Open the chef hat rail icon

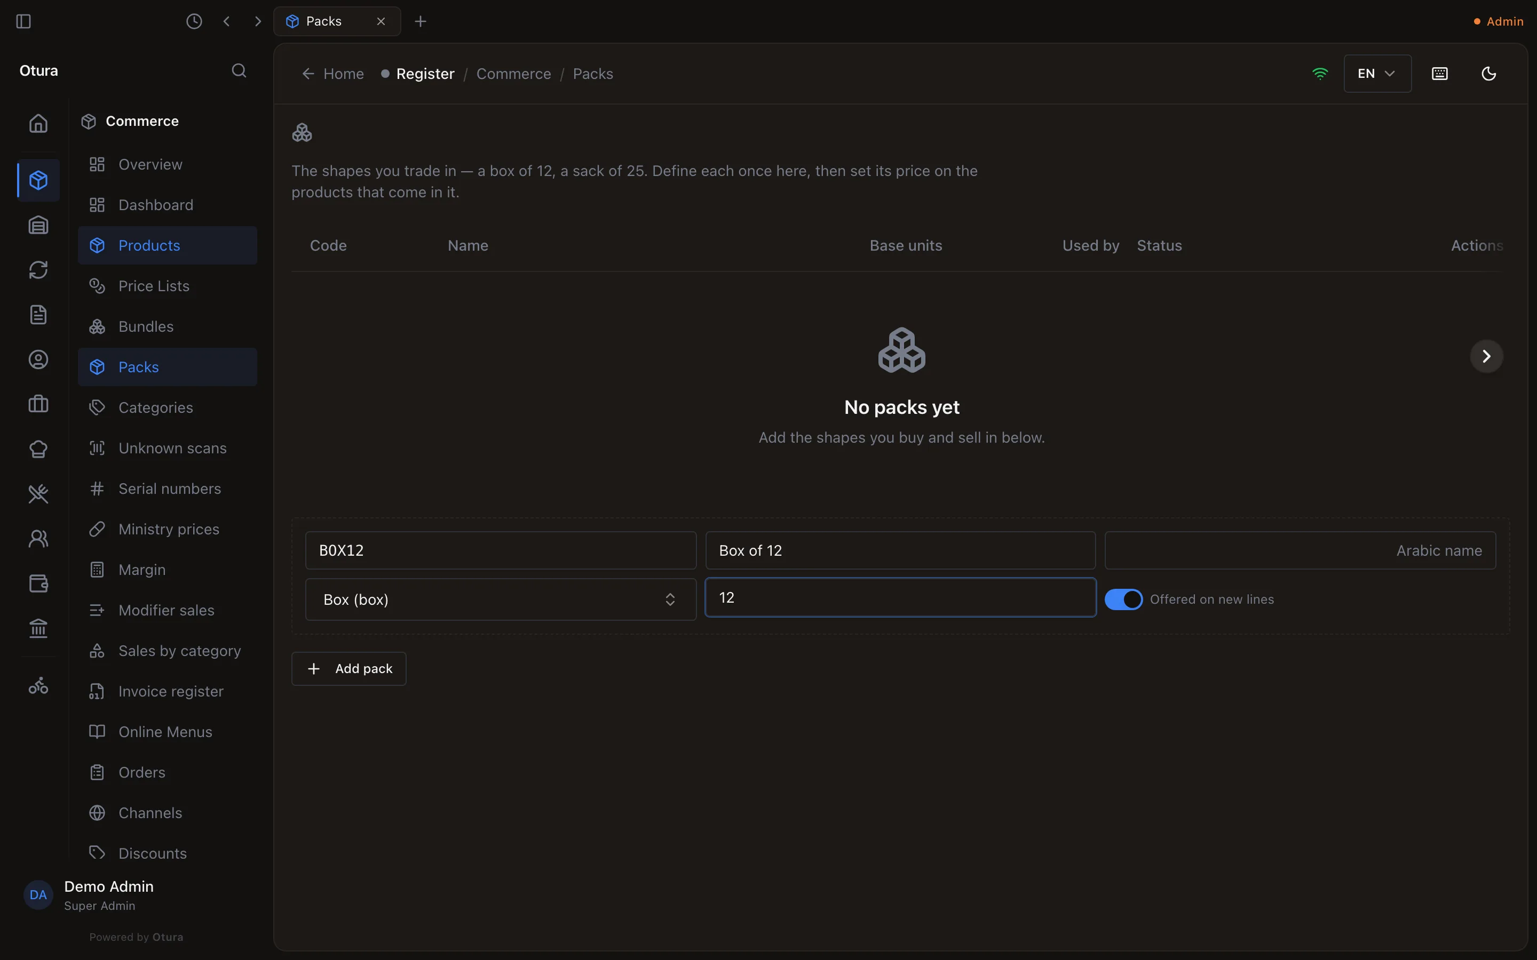39,449
